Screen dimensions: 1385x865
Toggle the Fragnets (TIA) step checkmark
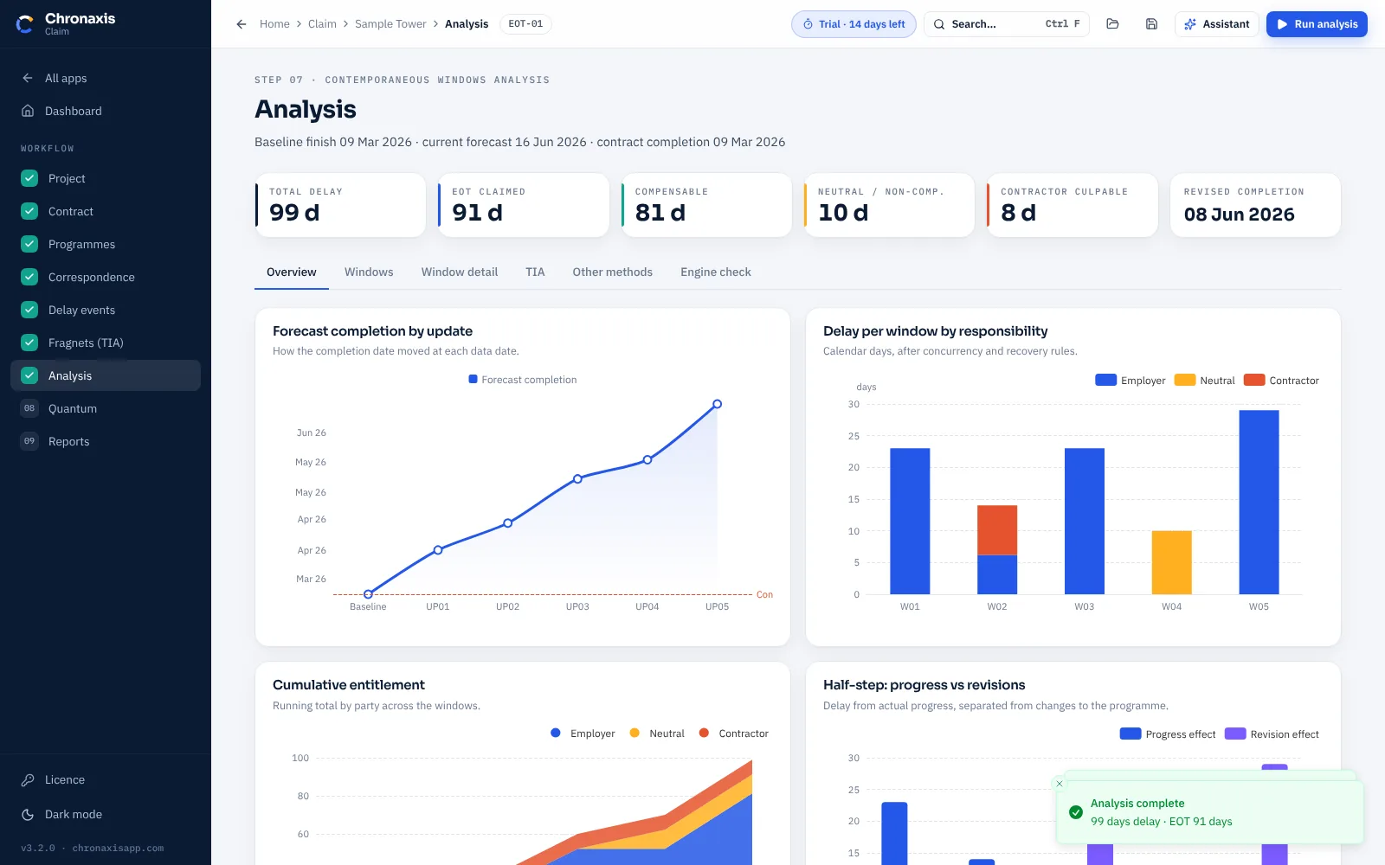point(29,343)
